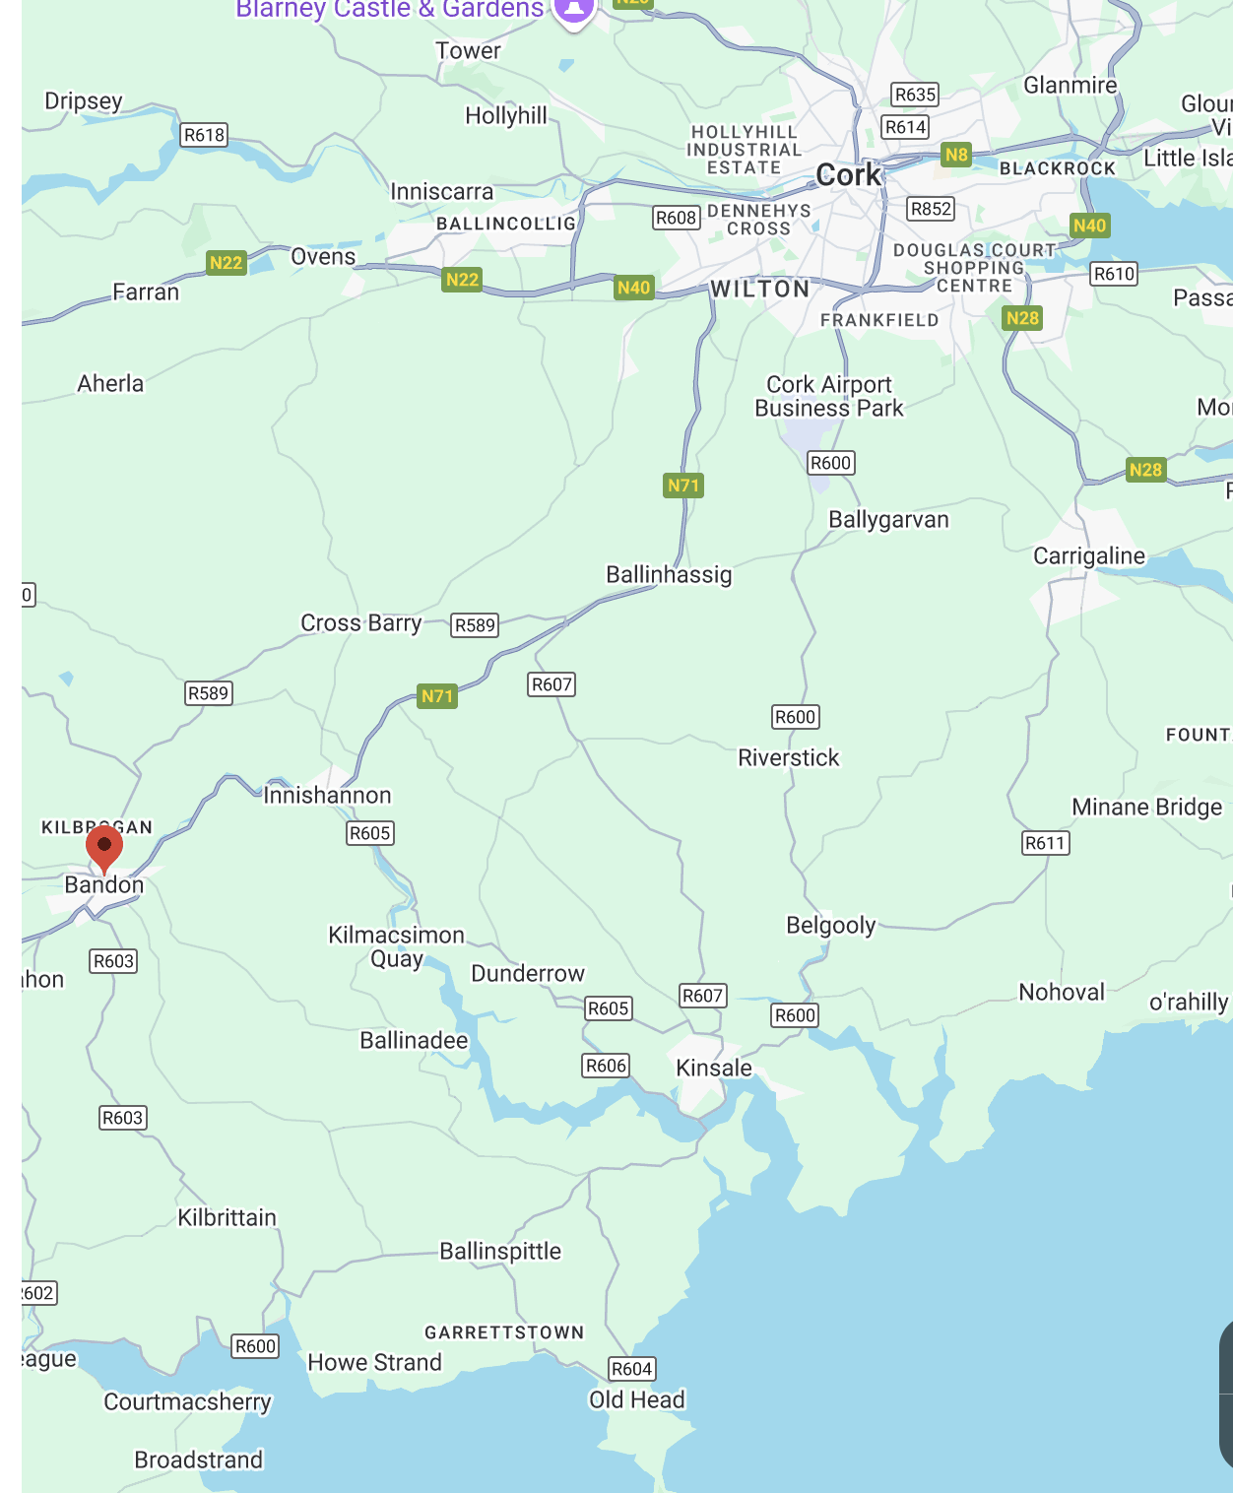
Task: Click the Cork Airport Business Park label
Action: [x=829, y=396]
